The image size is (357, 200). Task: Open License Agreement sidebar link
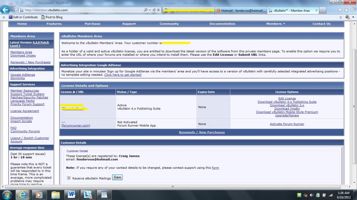(25, 111)
